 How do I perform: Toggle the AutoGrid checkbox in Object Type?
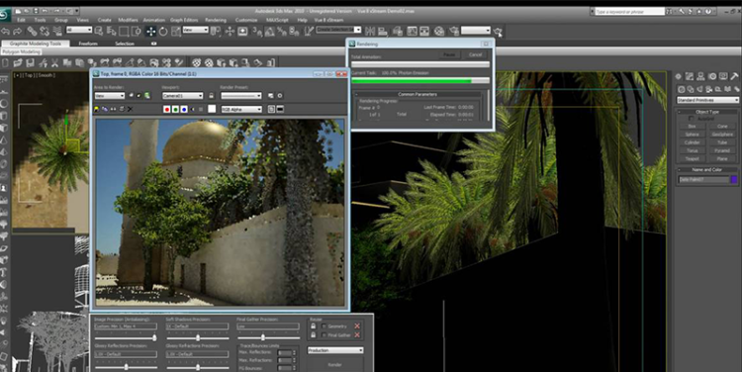[691, 119]
